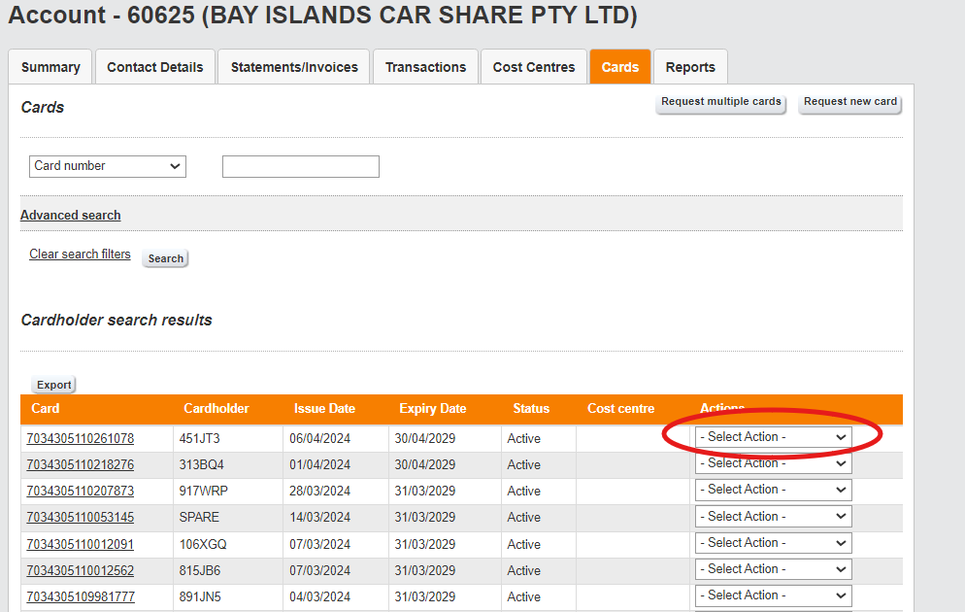Image resolution: width=965 pixels, height=612 pixels.
Task: Open card 7034305110218276 link
Action: coord(80,465)
